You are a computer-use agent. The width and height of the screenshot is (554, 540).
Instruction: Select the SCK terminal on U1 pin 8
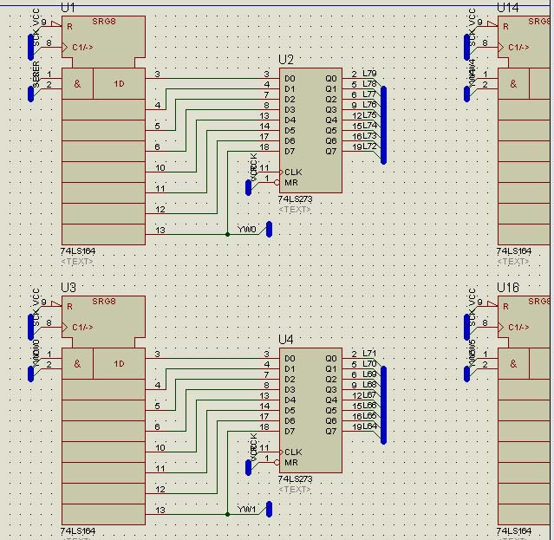pos(30,47)
